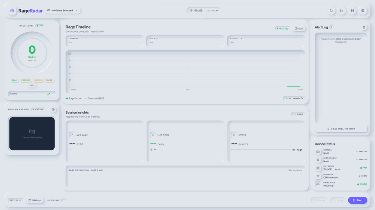Toggle webcam preview visibility eye icon
This screenshot has width=375, height=210.
53,109
